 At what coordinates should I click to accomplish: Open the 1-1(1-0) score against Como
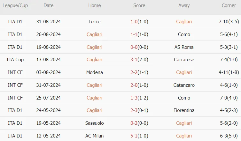tap(139, 34)
